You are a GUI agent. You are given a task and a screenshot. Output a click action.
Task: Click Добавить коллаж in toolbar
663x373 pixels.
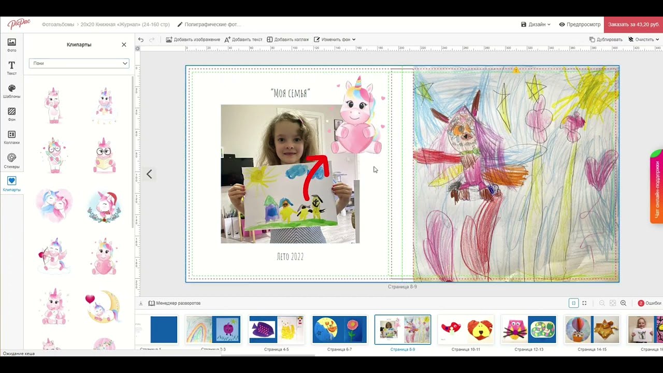coord(287,39)
